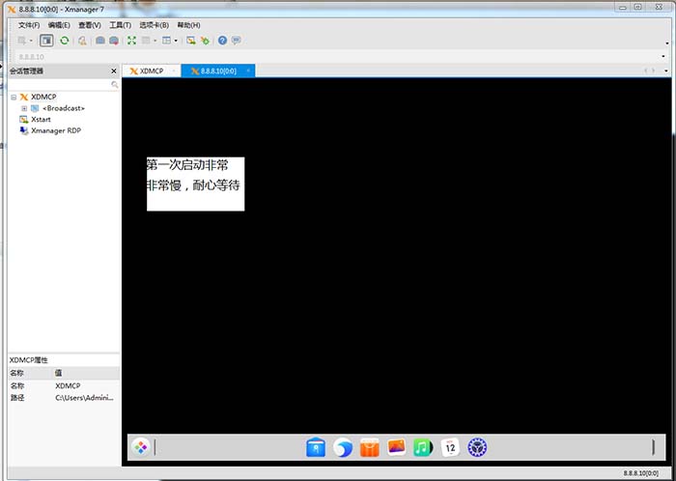The height and width of the screenshot is (481, 676).
Task: Click the show desktop bar at dock's right end
Action: coord(653,447)
